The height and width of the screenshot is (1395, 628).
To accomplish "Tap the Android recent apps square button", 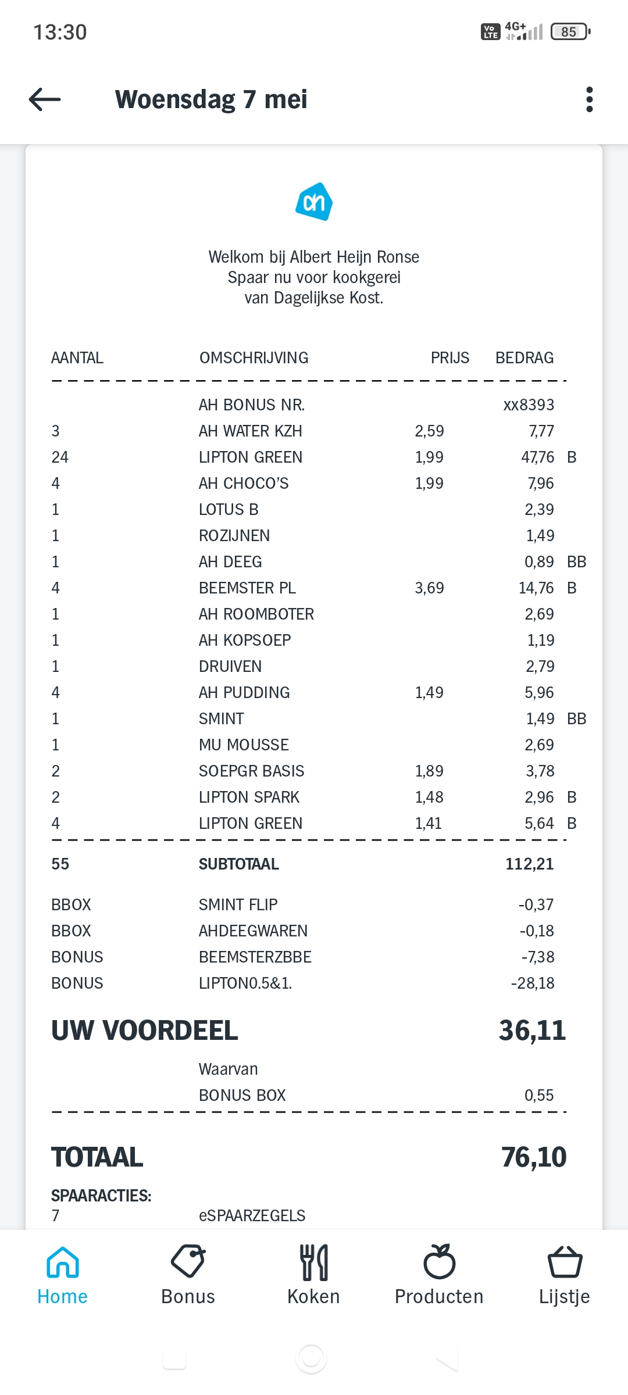I will click(174, 1359).
